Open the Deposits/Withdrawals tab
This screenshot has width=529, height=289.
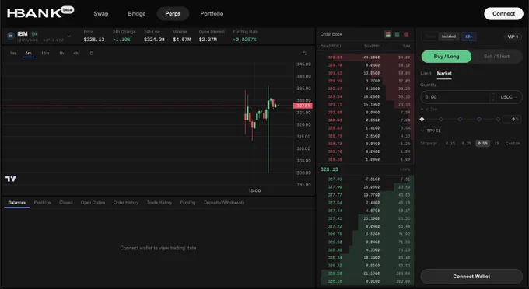[x=224, y=203]
